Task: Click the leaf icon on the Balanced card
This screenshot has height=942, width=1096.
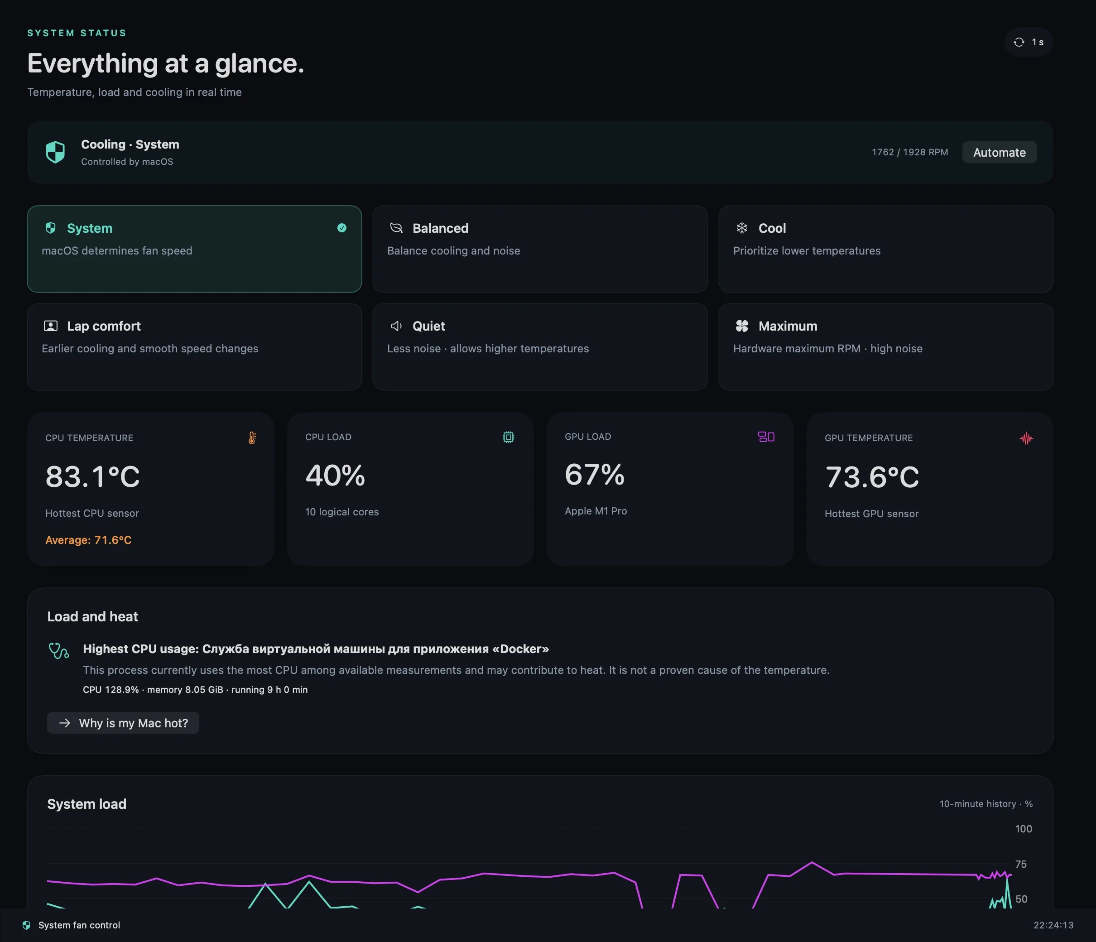Action: tap(396, 228)
